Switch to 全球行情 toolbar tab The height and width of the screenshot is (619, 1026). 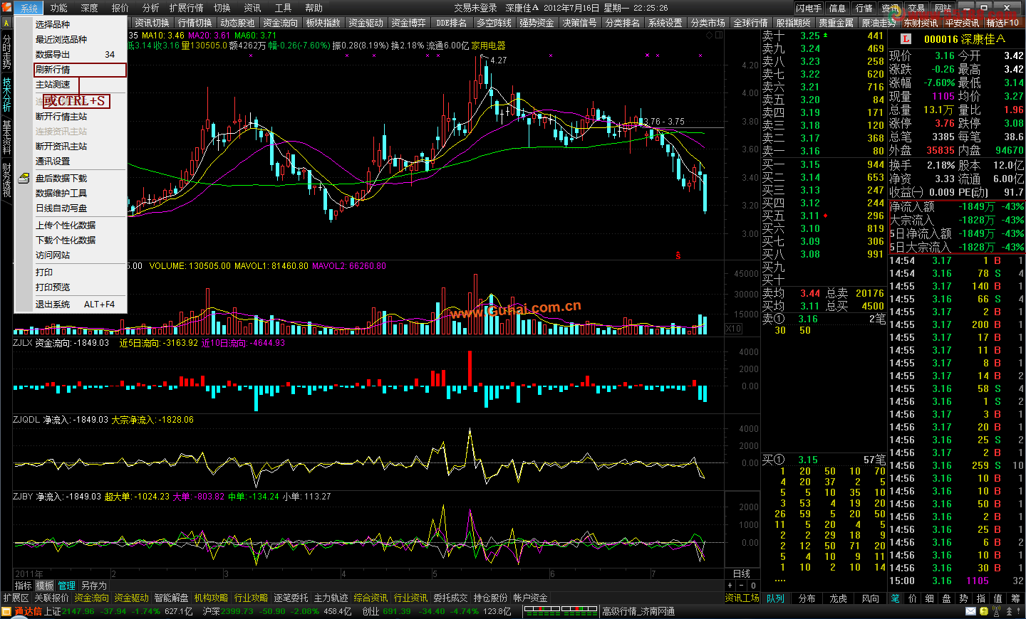(750, 23)
